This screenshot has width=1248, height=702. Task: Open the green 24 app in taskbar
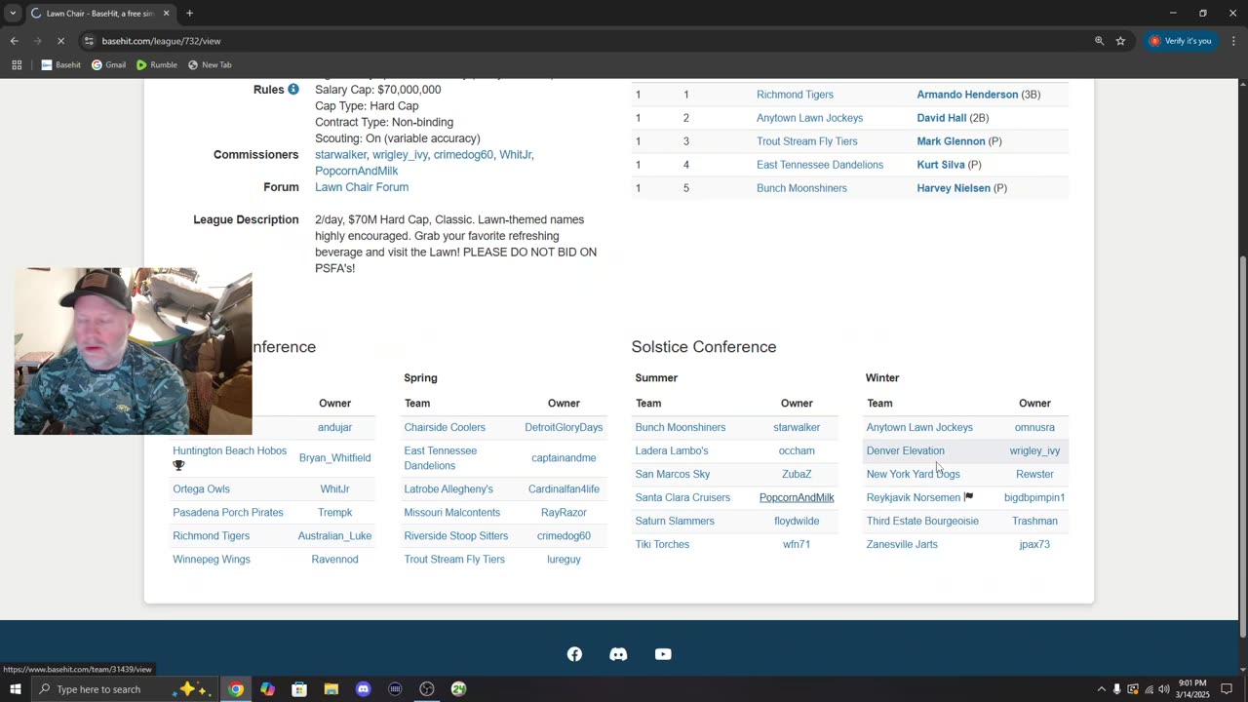[x=458, y=689]
